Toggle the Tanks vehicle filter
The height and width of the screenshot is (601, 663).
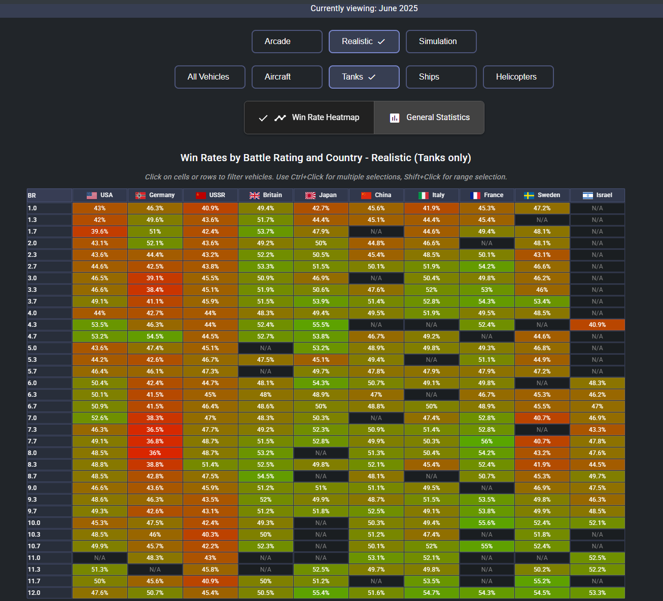364,77
